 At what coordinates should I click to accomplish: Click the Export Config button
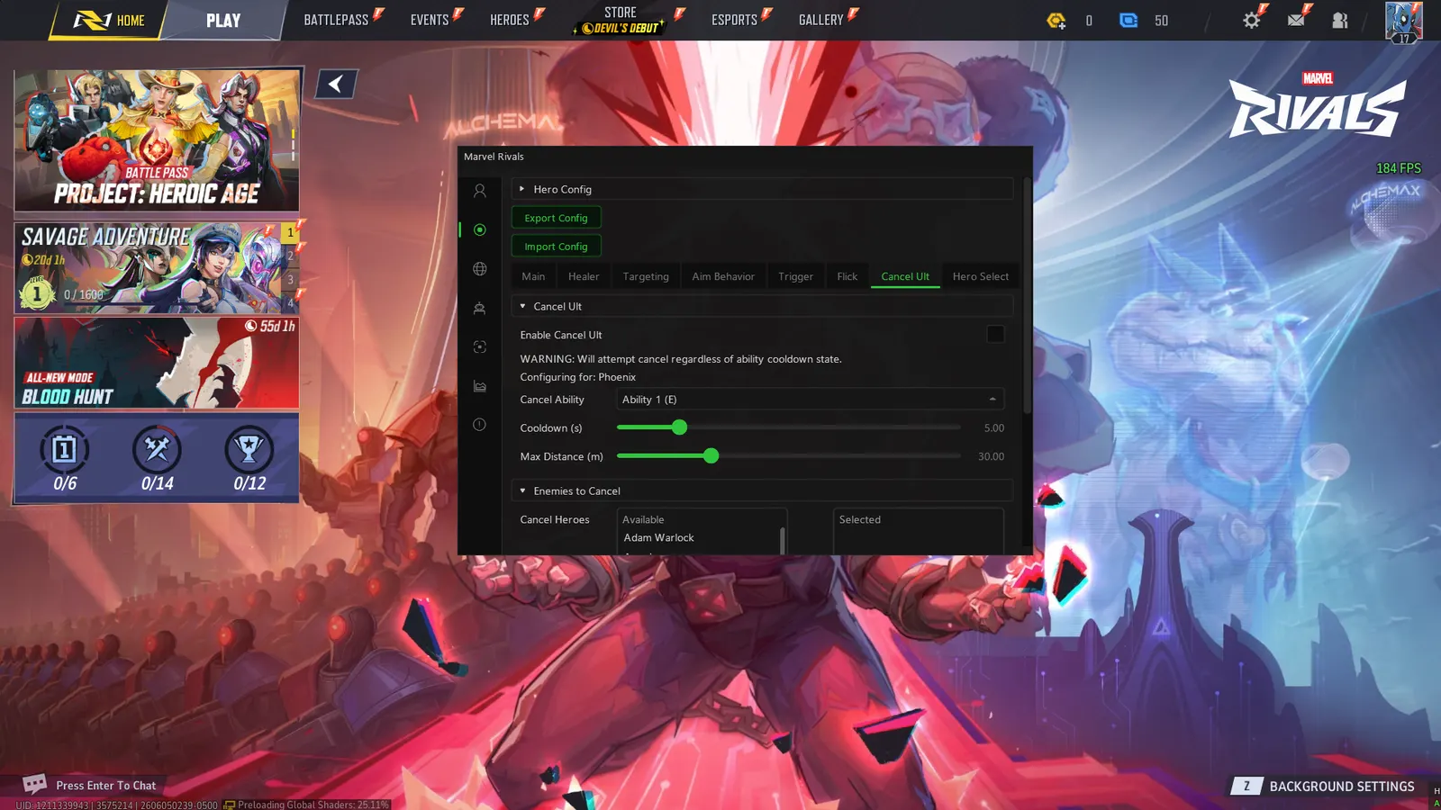click(556, 218)
